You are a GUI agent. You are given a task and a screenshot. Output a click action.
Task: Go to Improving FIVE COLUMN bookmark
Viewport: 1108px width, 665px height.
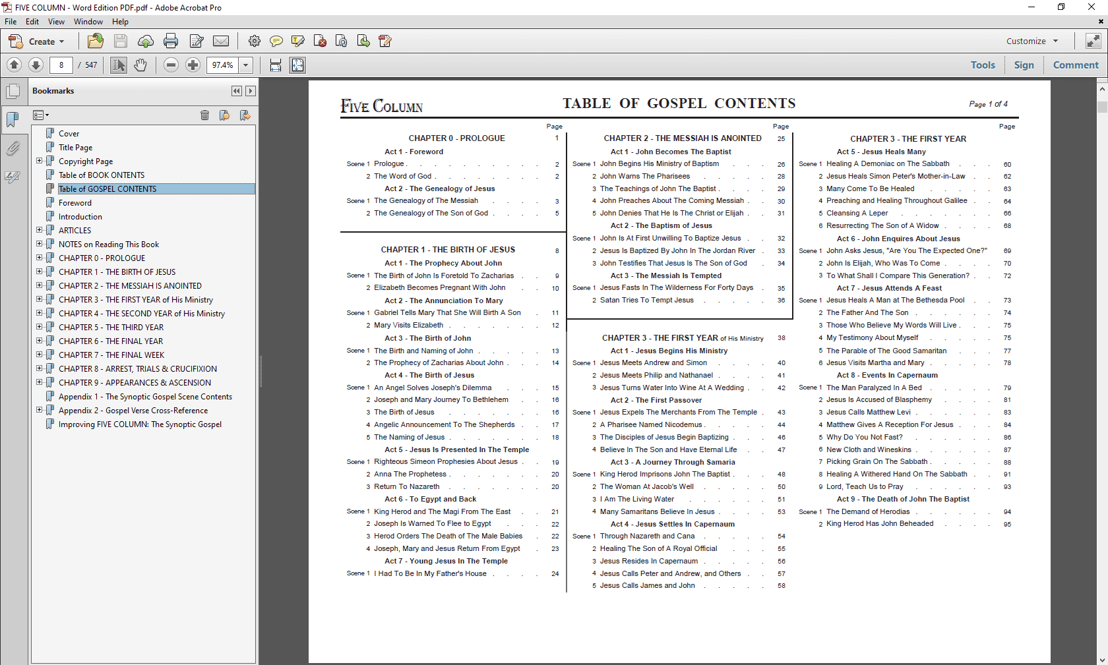[140, 424]
